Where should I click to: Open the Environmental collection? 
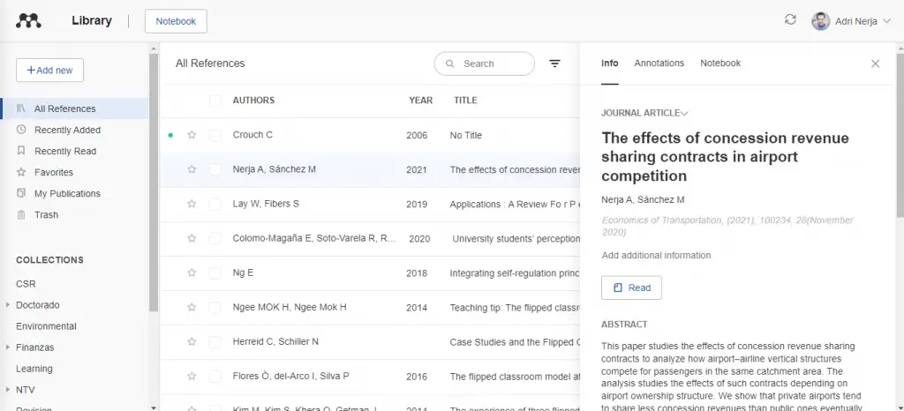pyautogui.click(x=46, y=326)
